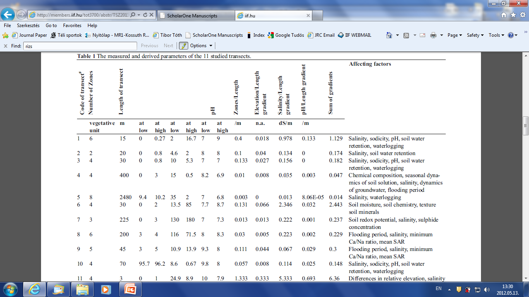Open ScholarOne Manuscripts favorite link
The image size is (529, 297).
[214, 35]
